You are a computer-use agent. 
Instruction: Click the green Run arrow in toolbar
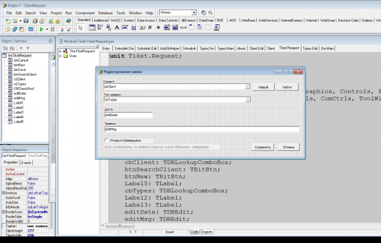click(x=41, y=30)
